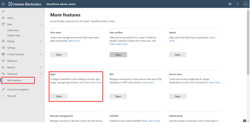Open the SA account avatar
This screenshot has width=250, height=123.
(x=245, y=4)
